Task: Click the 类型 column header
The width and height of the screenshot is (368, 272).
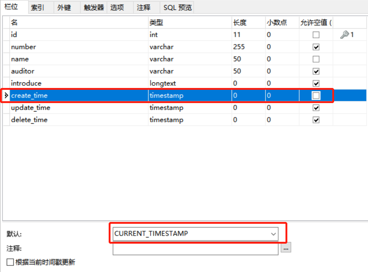Action: pyautogui.click(x=190, y=22)
